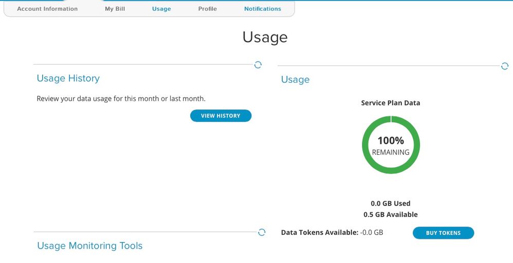Click the 0.0 GB Used text
Image resolution: width=513 pixels, height=263 pixels.
click(x=391, y=203)
